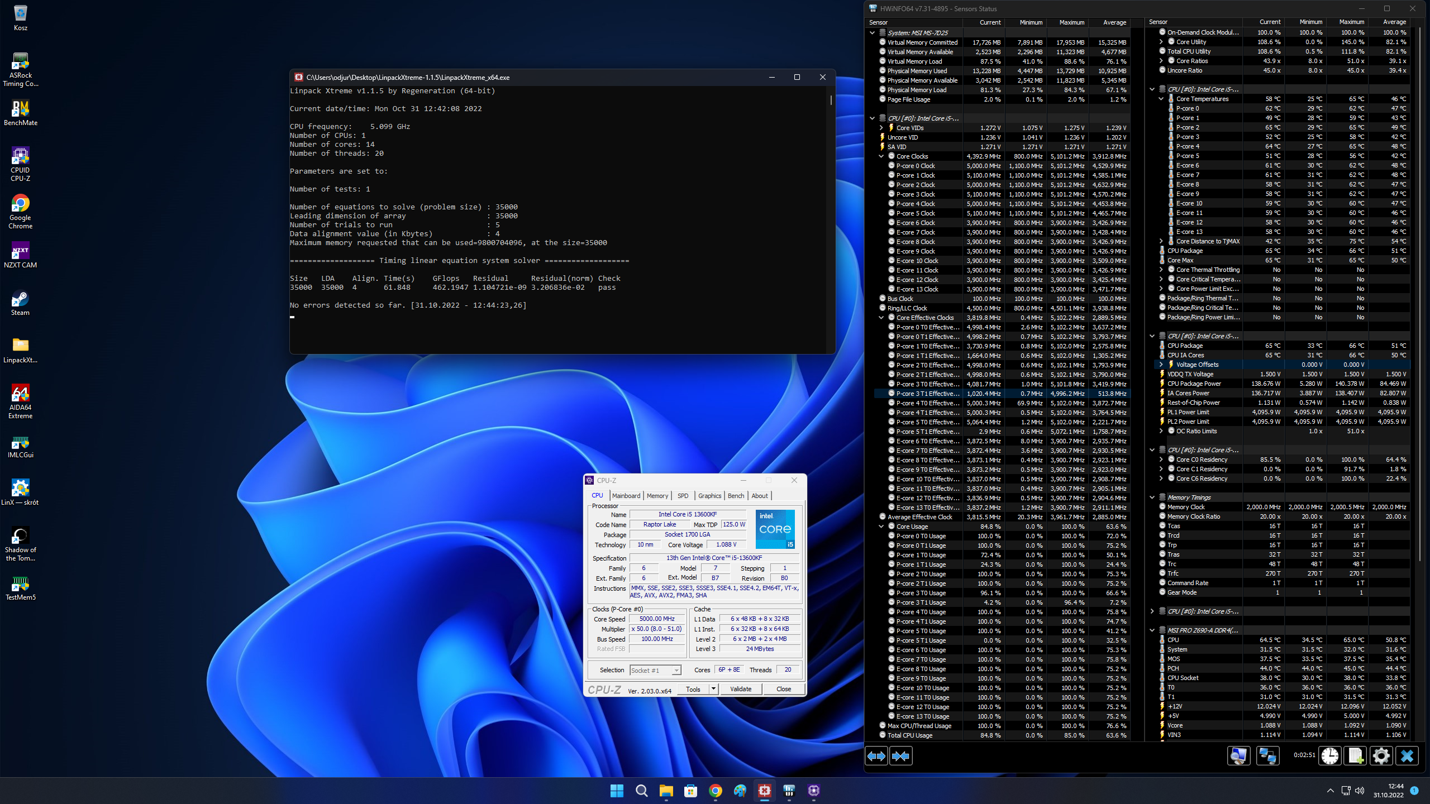The image size is (1430, 804).
Task: Switch to About tab in CPU-Z
Action: click(759, 496)
